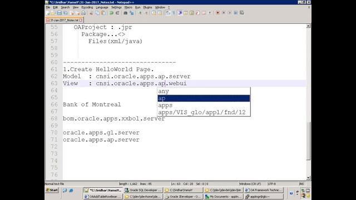Zoom in using the toolbar icon
This screenshot has width=356, height=200.
(x=141, y=13)
